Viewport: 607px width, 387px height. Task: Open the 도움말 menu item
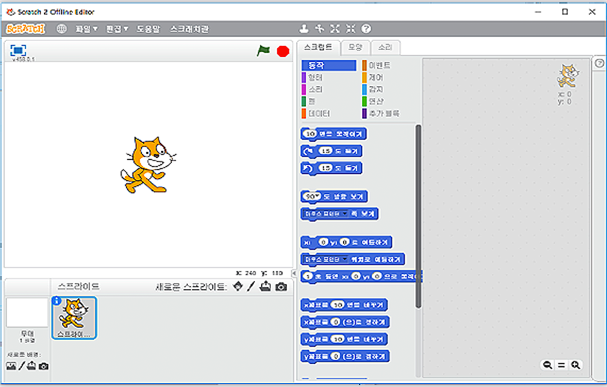coord(149,29)
